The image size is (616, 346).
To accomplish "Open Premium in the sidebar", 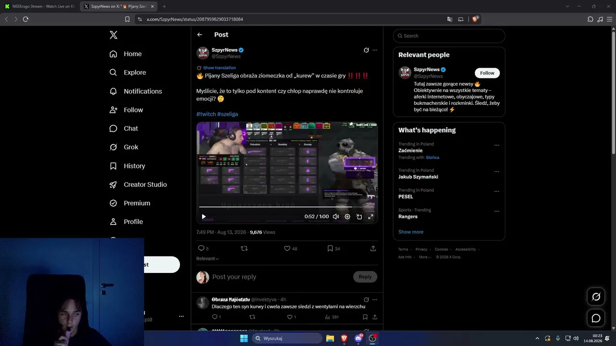I will point(130,203).
